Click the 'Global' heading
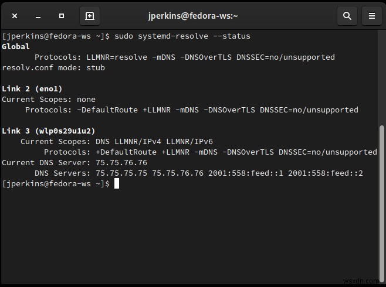386x287 pixels. tap(16, 46)
